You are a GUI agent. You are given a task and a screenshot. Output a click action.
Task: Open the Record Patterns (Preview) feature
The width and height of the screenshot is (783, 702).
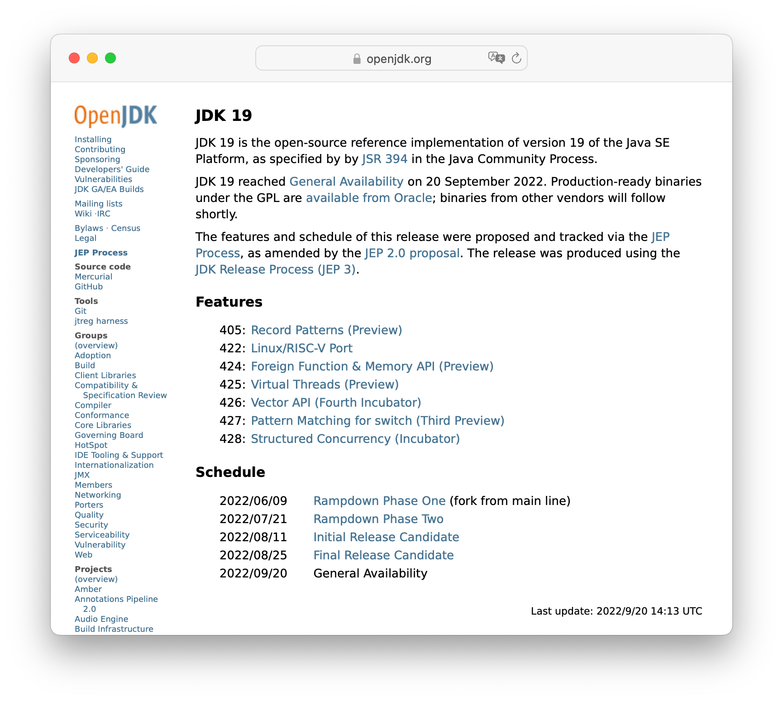326,330
